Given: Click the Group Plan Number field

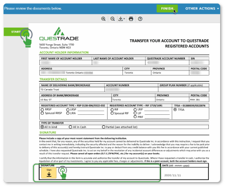Looking at the screenshot, I should tap(184, 89).
